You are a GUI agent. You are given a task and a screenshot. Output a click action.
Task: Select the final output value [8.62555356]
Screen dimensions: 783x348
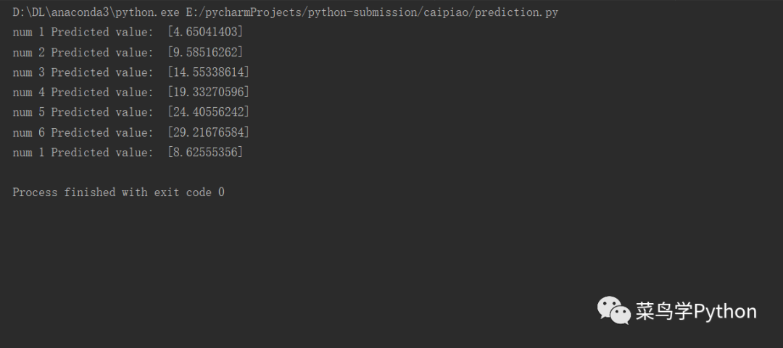[205, 153]
